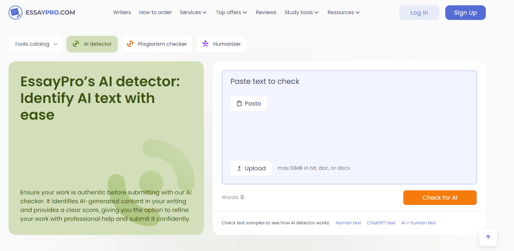The height and width of the screenshot is (251, 514).
Task: Load the ChatGPT text sample
Action: (381, 223)
